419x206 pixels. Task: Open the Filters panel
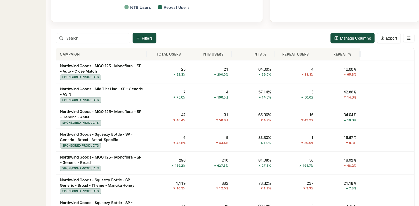point(144,38)
